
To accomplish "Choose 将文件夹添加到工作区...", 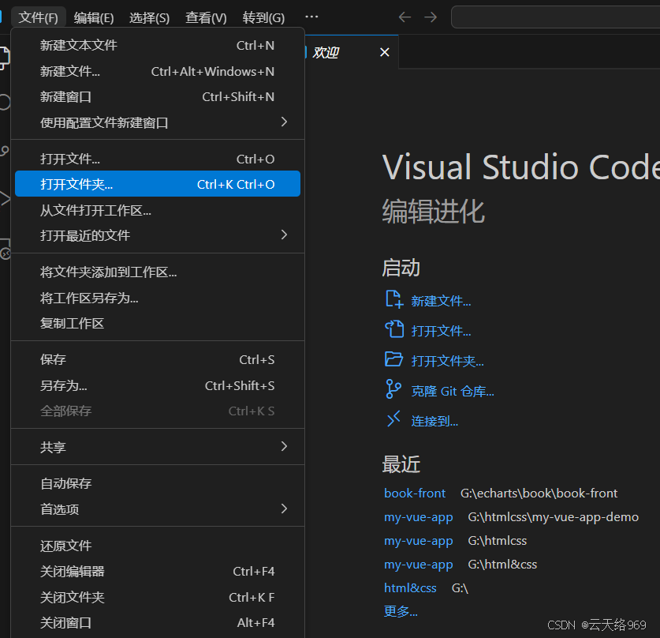I will [x=158, y=272].
